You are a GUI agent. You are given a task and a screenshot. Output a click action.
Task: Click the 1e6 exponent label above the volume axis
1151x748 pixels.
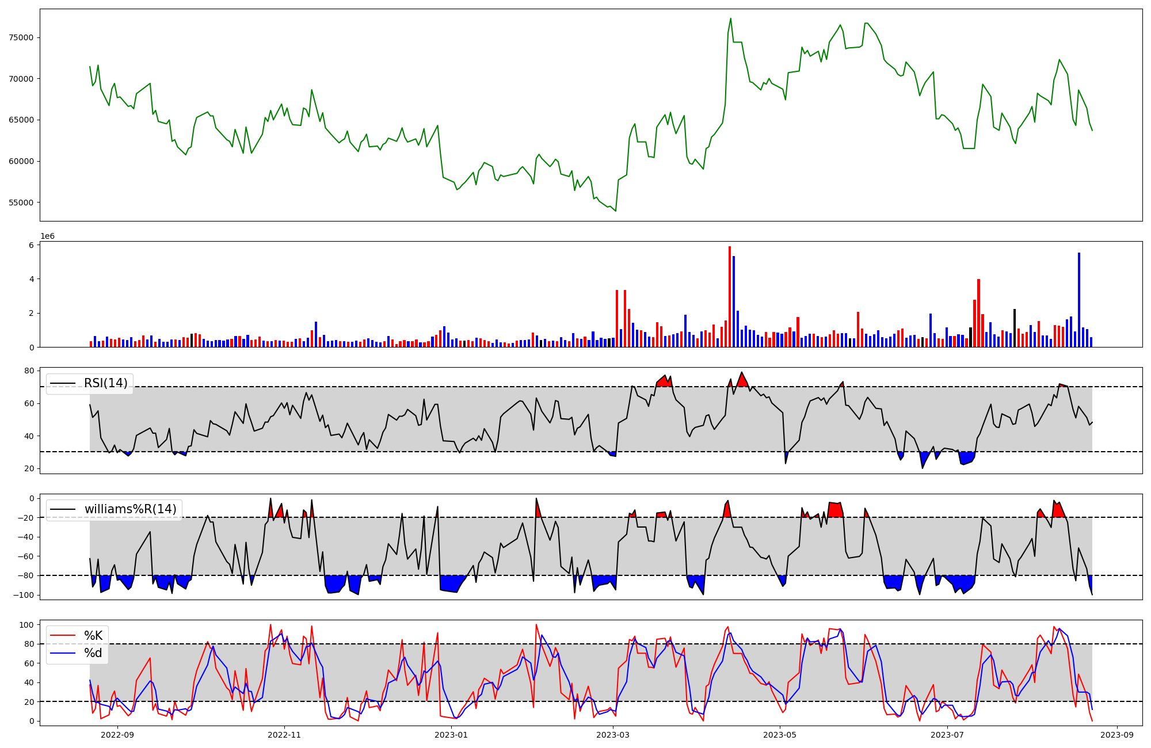47,236
